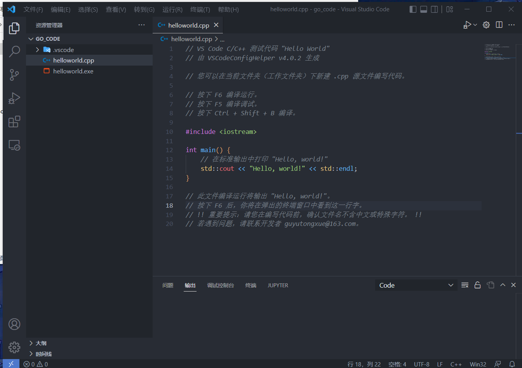Toggle output auto scroll lock

click(478, 285)
